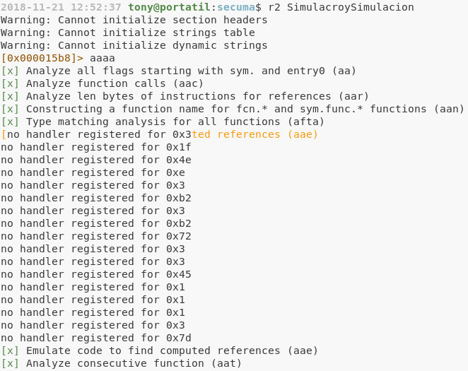
Task: Click the [x] marker for references (aar)
Action: (x=10, y=96)
